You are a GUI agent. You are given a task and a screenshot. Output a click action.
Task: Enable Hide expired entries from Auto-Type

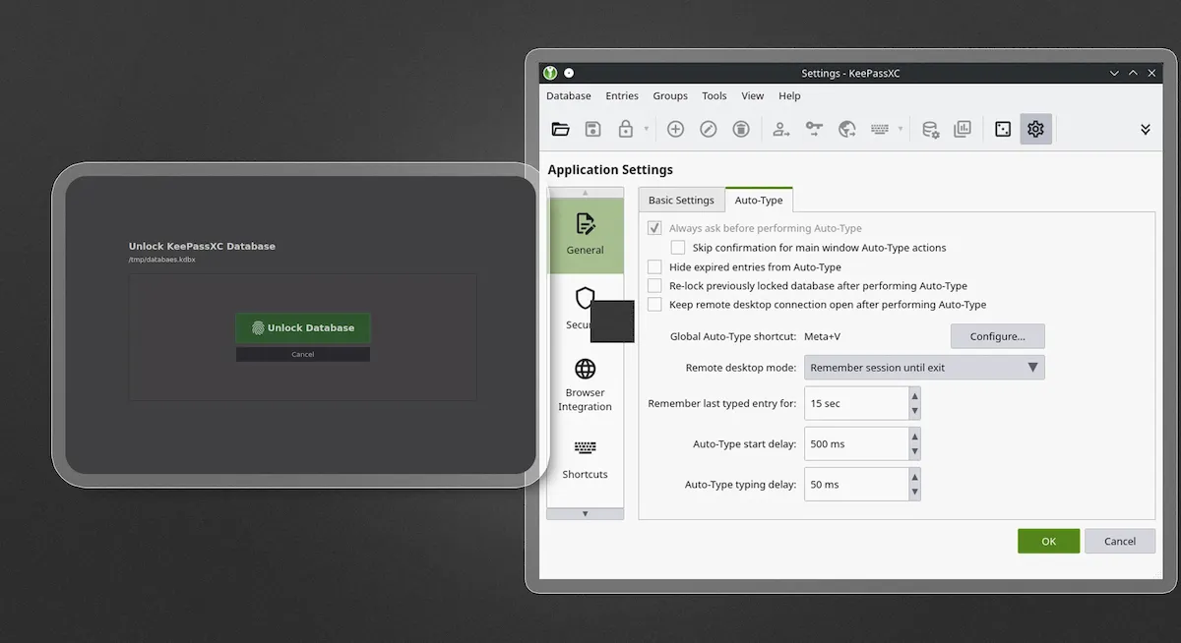tap(654, 266)
